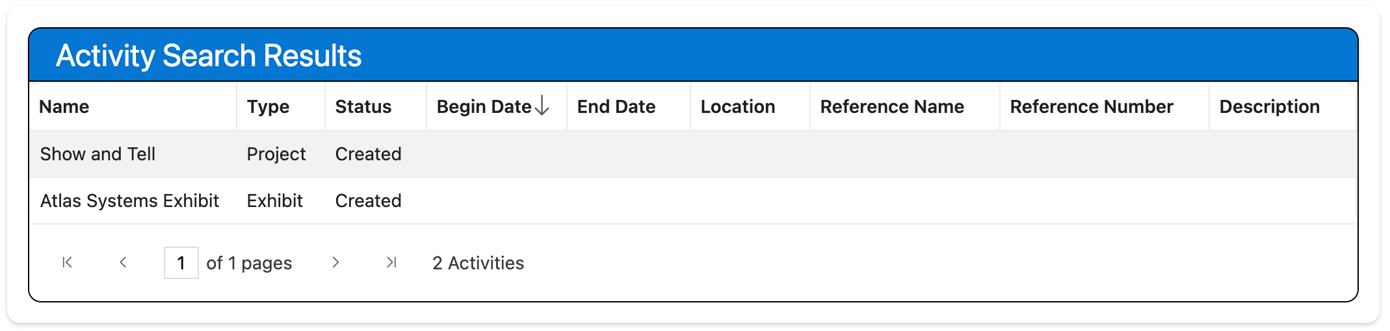Screen dimensions: 1390x331
Task: Sort results by Type column
Action: click(x=268, y=106)
